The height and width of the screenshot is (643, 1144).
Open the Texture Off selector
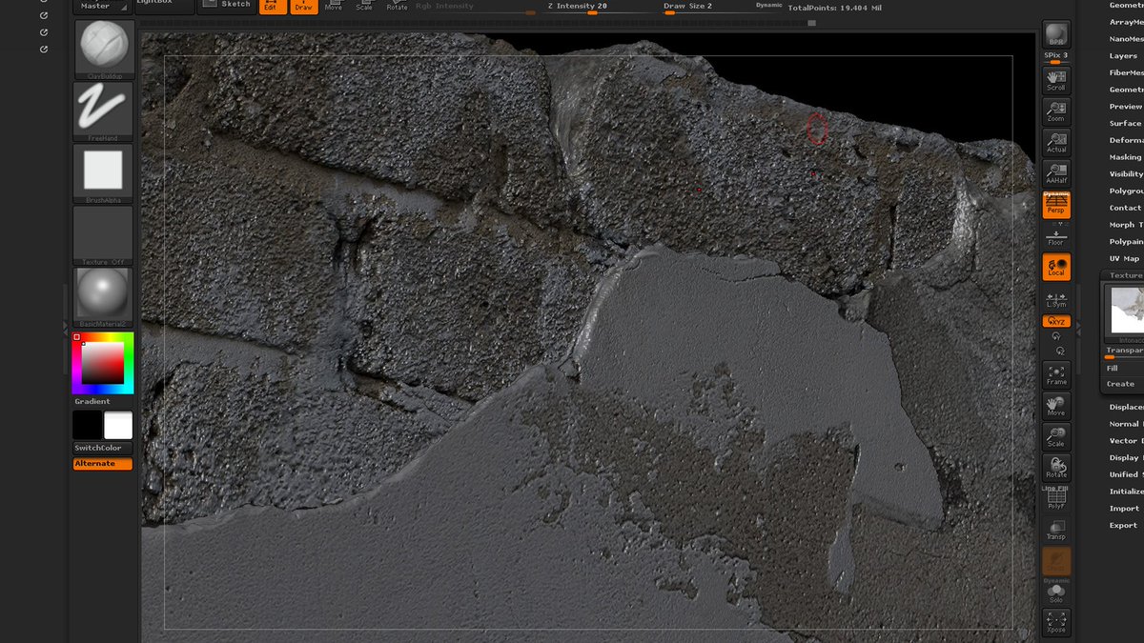[103, 235]
